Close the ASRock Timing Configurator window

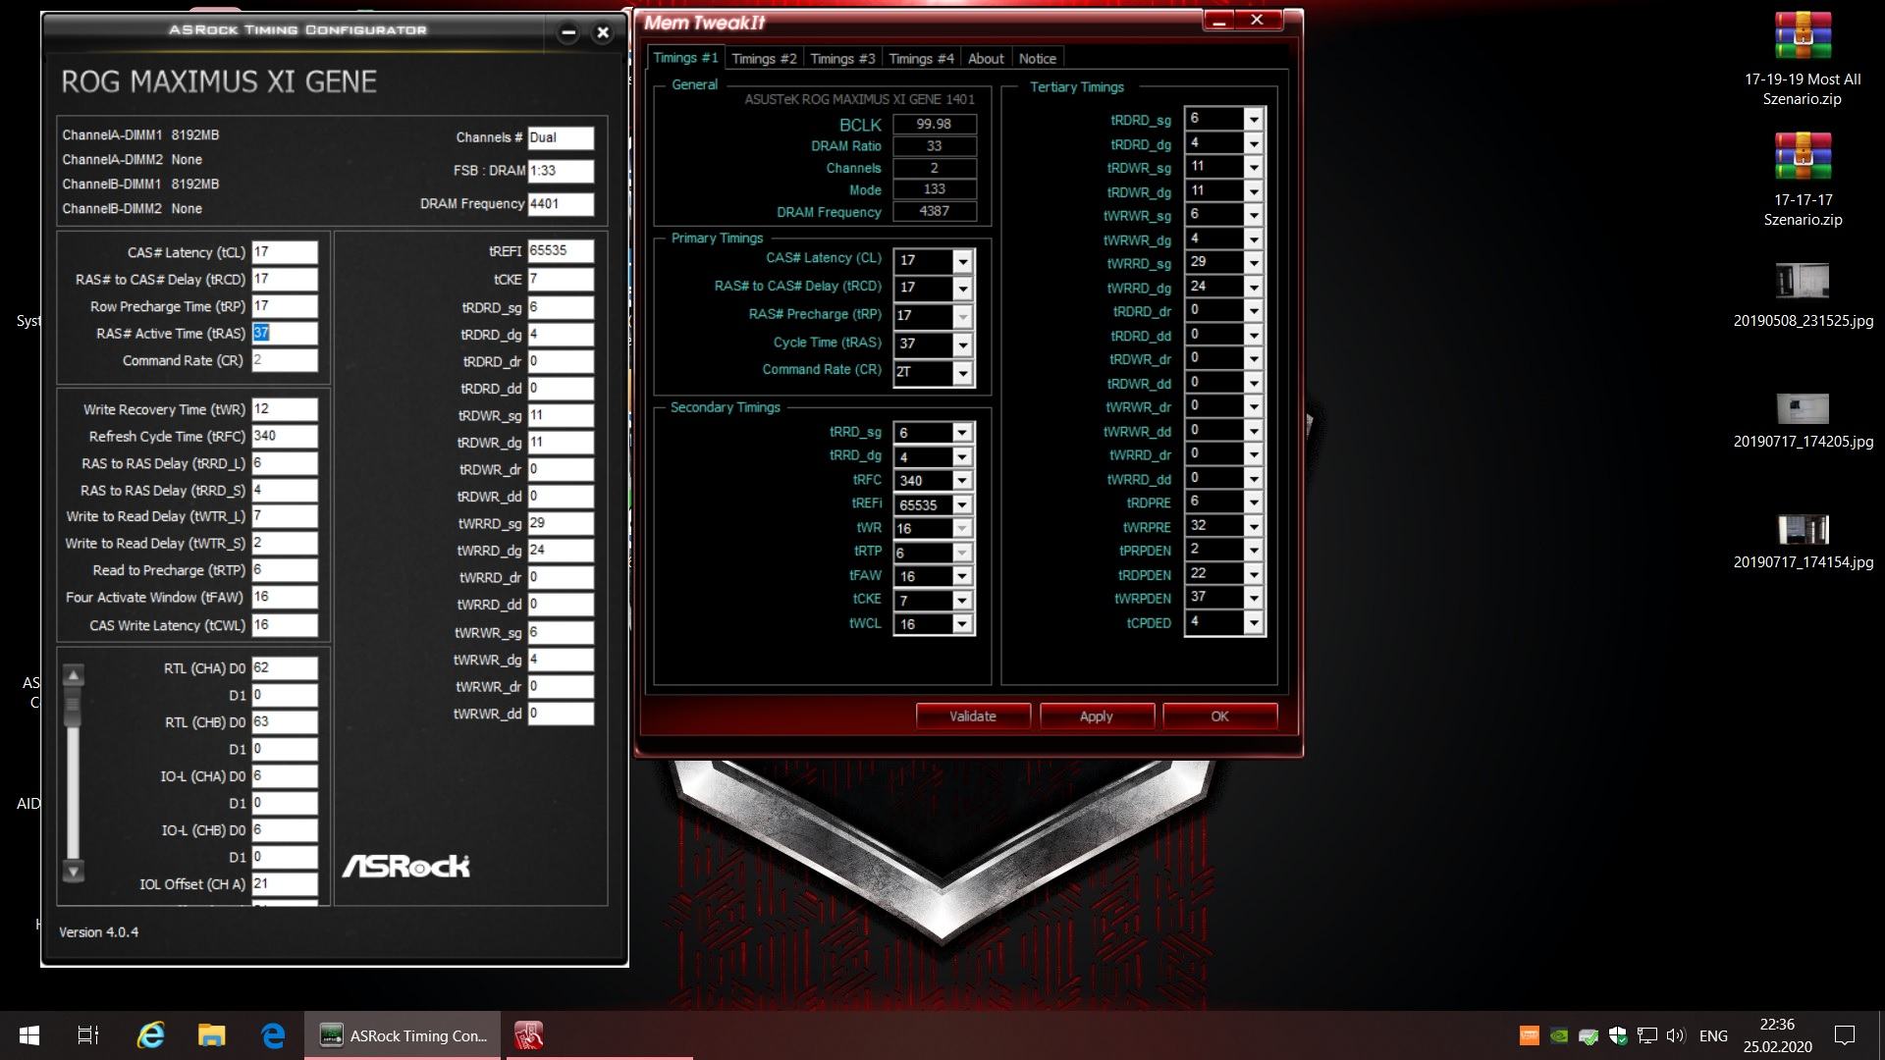pyautogui.click(x=603, y=32)
